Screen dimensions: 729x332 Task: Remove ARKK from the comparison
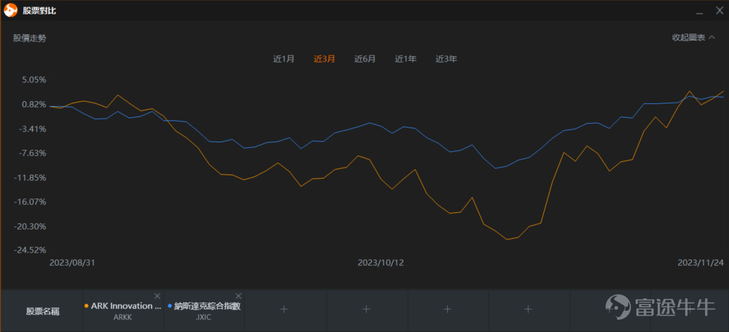pyautogui.click(x=157, y=296)
